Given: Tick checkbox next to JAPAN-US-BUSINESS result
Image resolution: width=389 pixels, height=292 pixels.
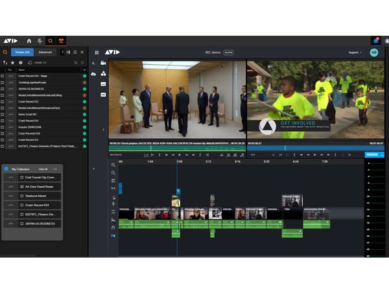Looking at the screenshot, I should tap(3, 89).
